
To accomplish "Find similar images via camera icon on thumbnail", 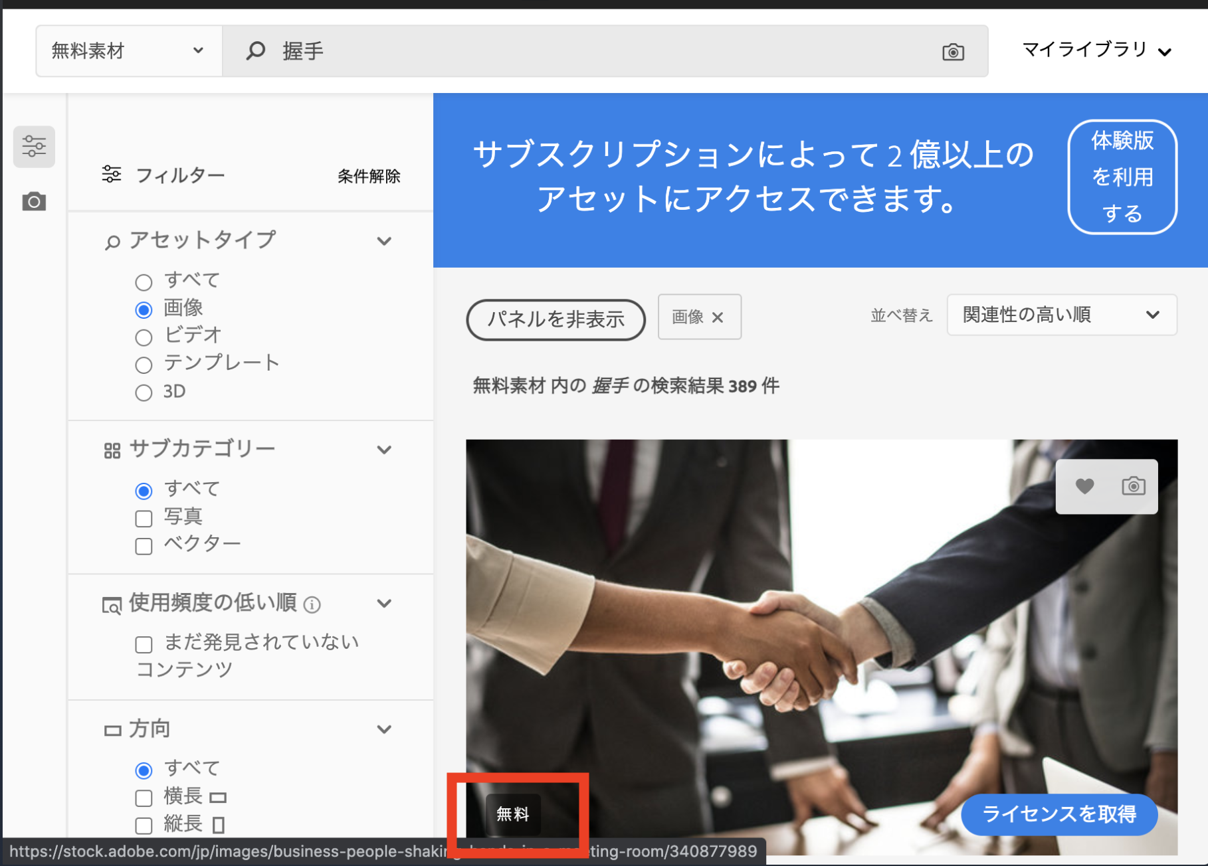I will (1133, 486).
